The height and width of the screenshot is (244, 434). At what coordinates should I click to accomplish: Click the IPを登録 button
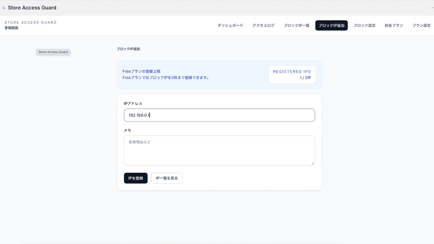pyautogui.click(x=136, y=178)
